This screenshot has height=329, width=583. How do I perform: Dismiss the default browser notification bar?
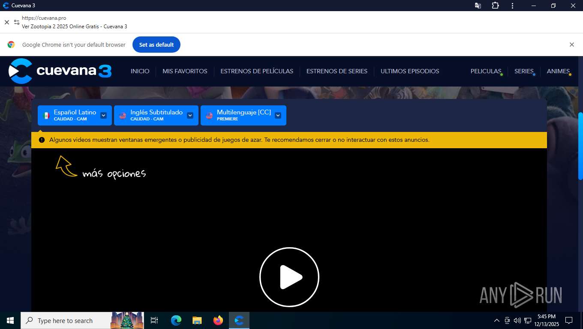click(571, 45)
